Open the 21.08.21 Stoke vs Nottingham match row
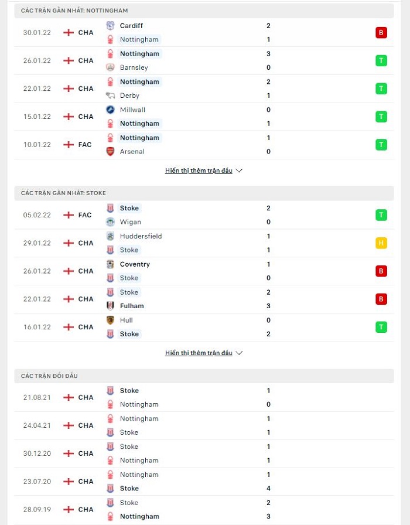 coord(204,397)
